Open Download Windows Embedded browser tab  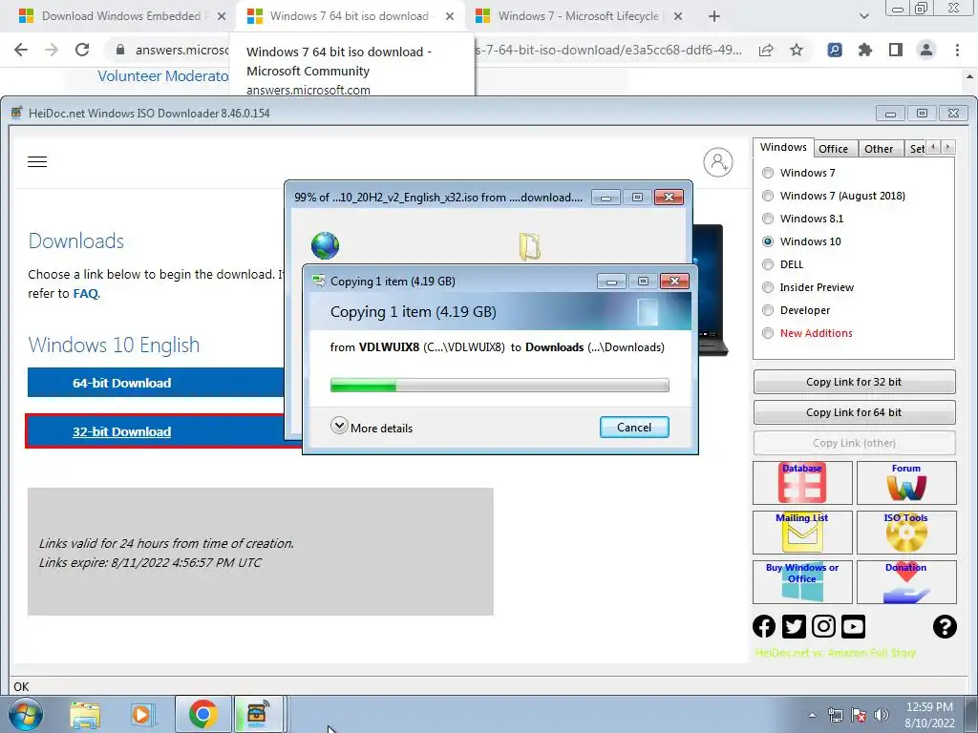(x=121, y=16)
